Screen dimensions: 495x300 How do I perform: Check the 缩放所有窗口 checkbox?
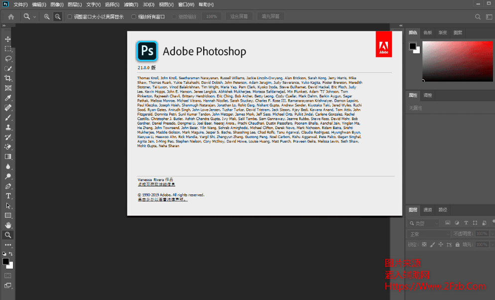click(133, 16)
